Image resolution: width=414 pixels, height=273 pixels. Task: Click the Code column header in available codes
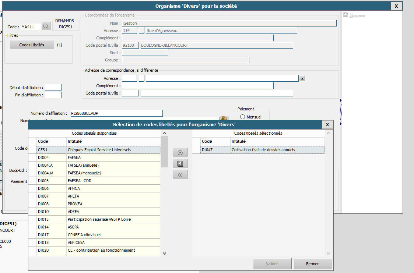click(51, 141)
